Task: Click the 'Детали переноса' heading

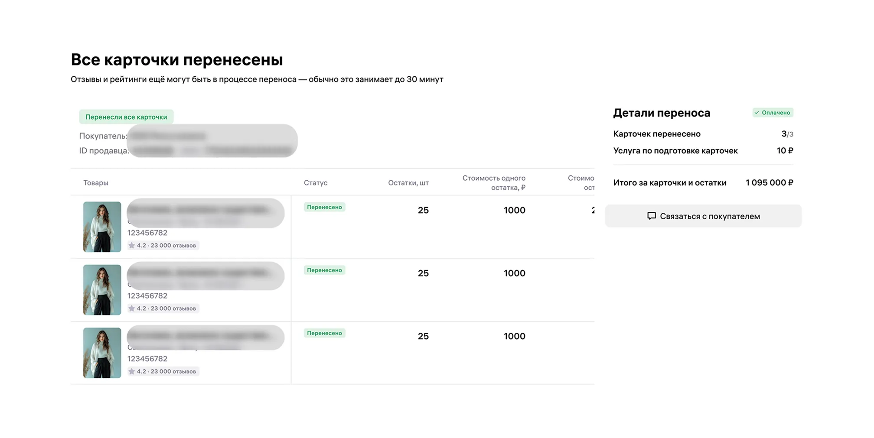Action: 662,113
